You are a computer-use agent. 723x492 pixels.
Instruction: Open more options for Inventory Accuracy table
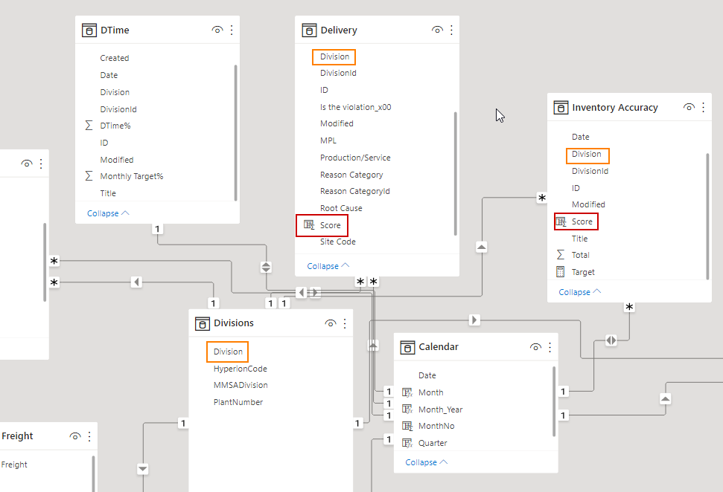click(703, 107)
